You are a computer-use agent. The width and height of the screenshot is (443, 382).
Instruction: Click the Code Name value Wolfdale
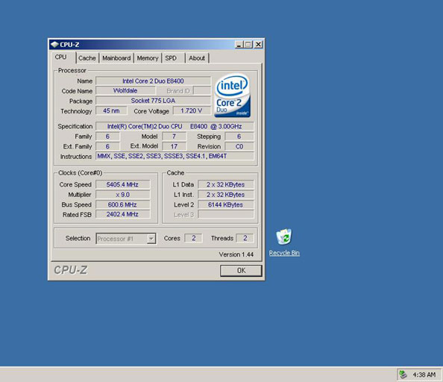(125, 91)
